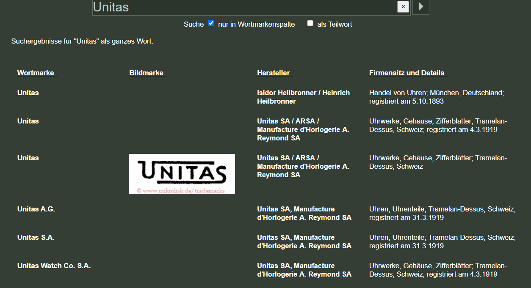Image resolution: width=531 pixels, height=288 pixels.
Task: Click 'Unitas Watch Co. S.A.' entry
Action: tap(54, 266)
